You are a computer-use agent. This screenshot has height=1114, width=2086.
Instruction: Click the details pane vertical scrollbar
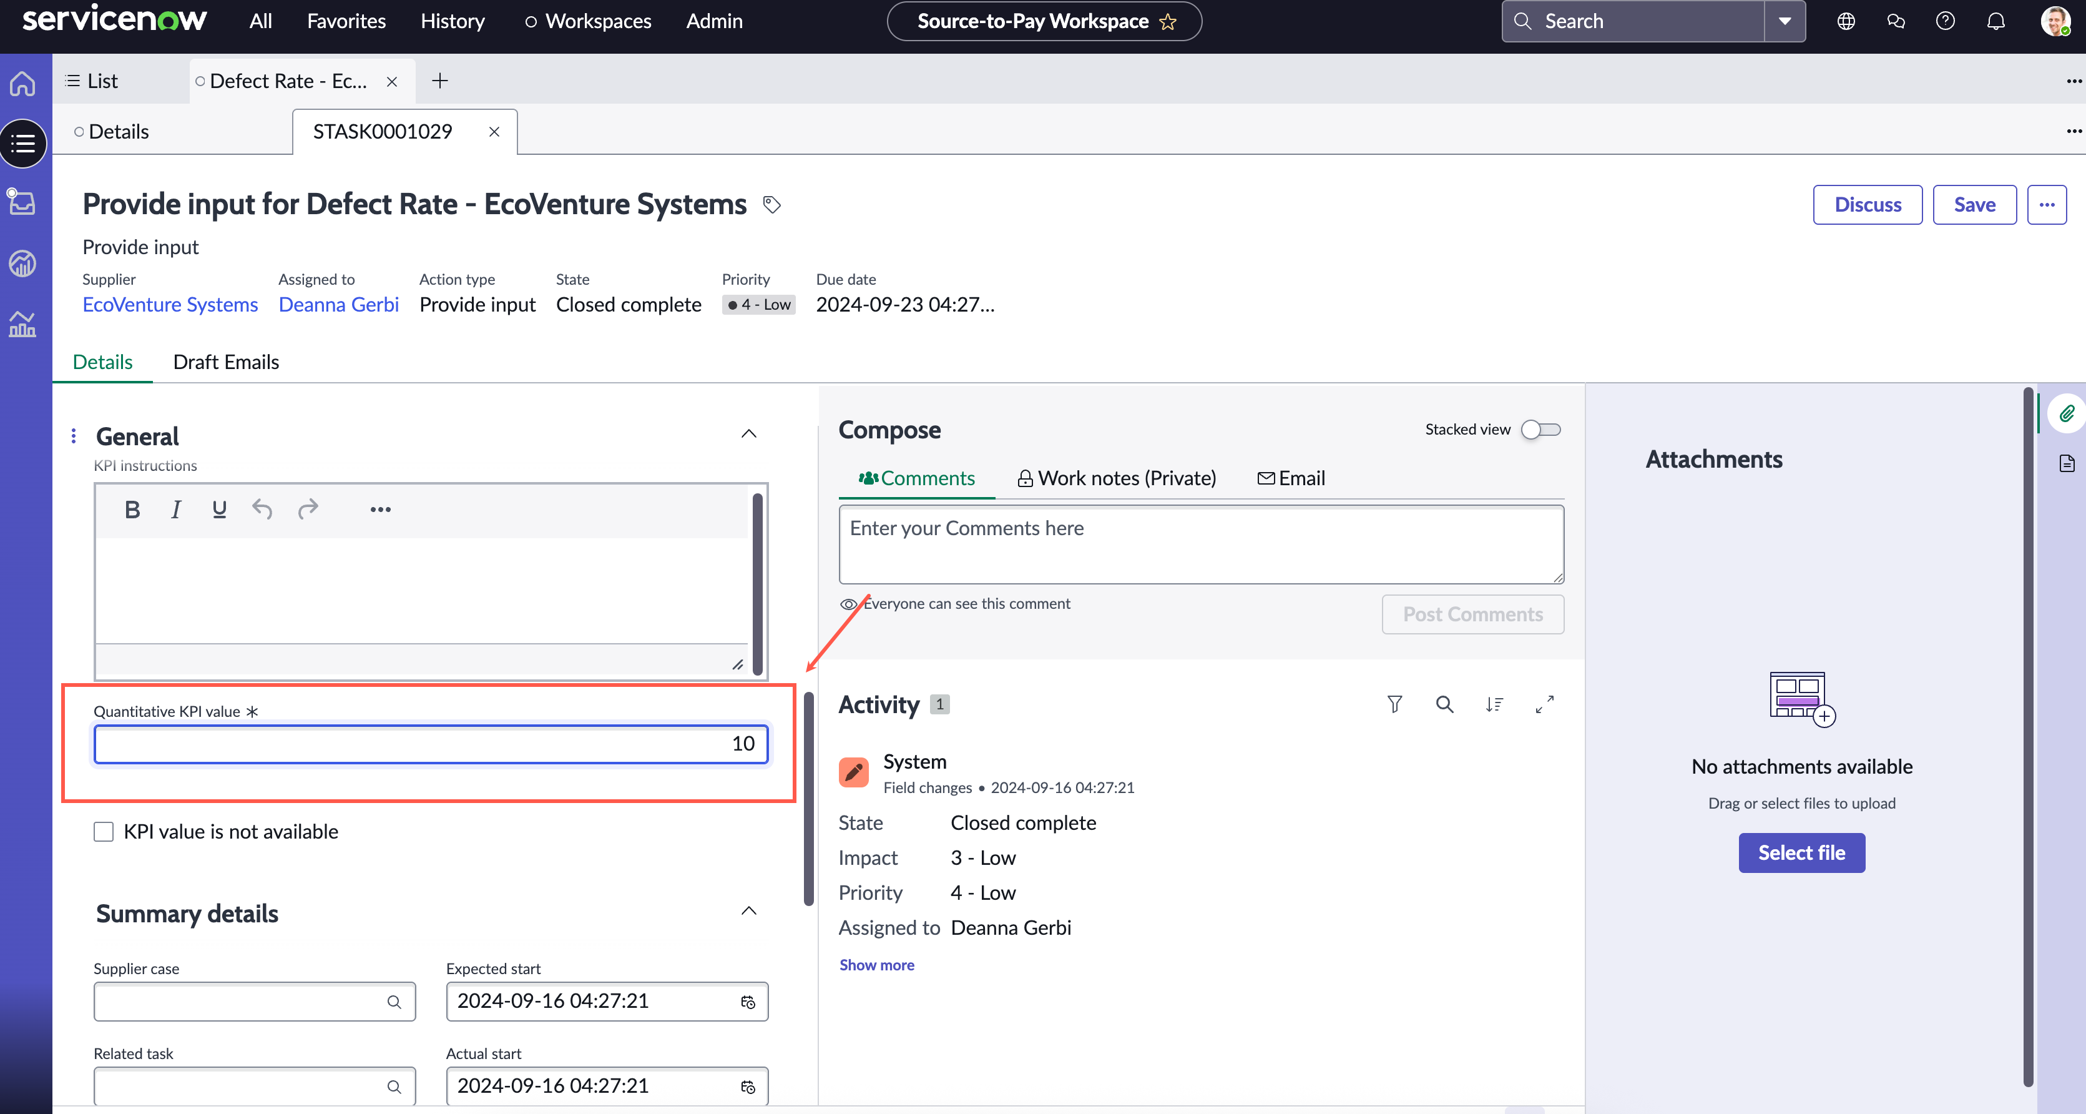(808, 798)
